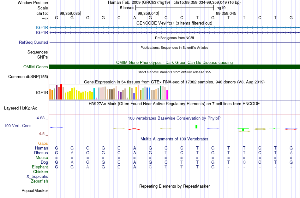The height and width of the screenshot is (198, 300).
Task: Select the Rhesus species row label
Action: click(x=41, y=153)
